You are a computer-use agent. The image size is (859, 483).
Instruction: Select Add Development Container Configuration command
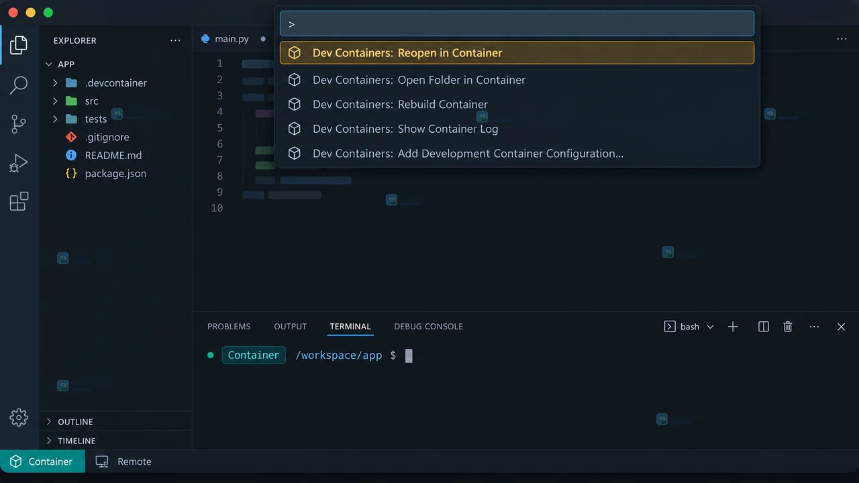tap(517, 154)
